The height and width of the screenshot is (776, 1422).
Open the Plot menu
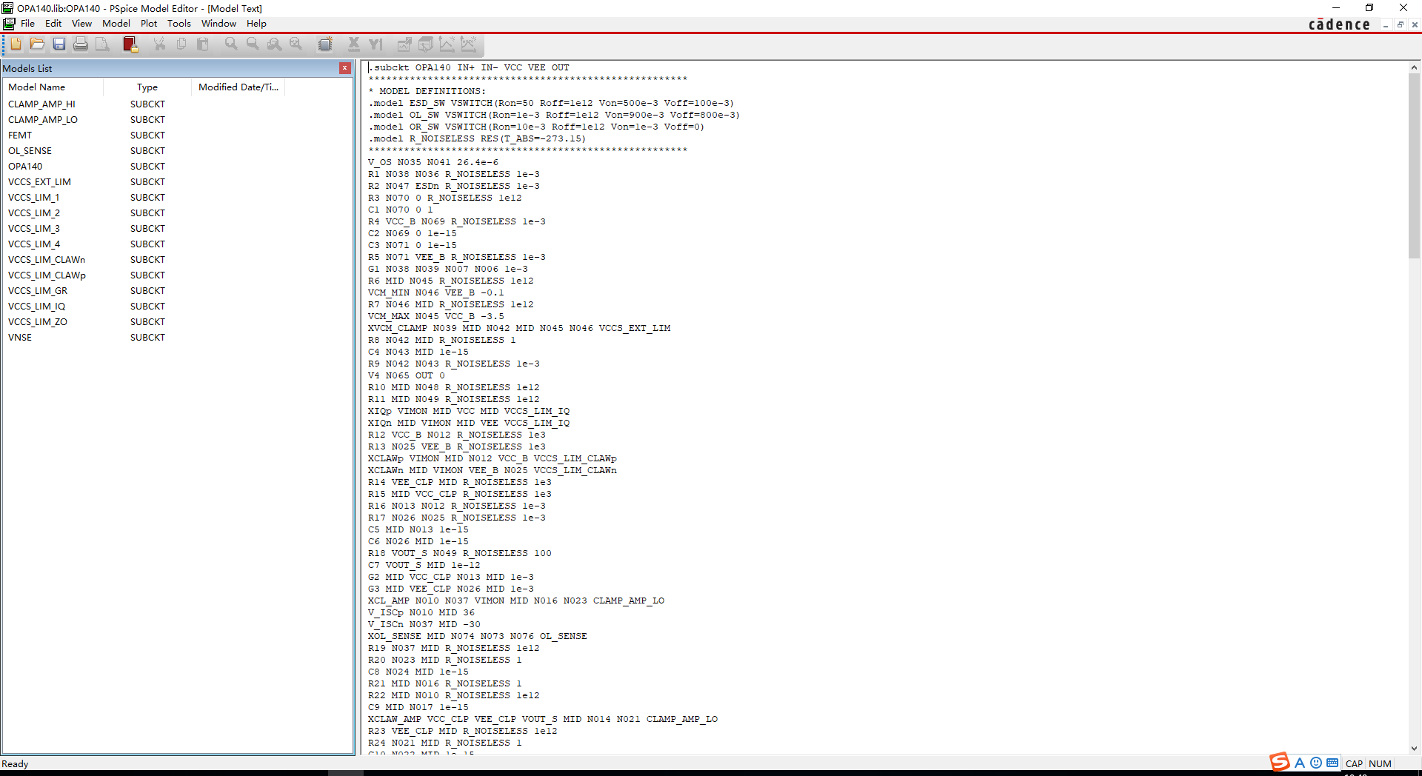[149, 24]
